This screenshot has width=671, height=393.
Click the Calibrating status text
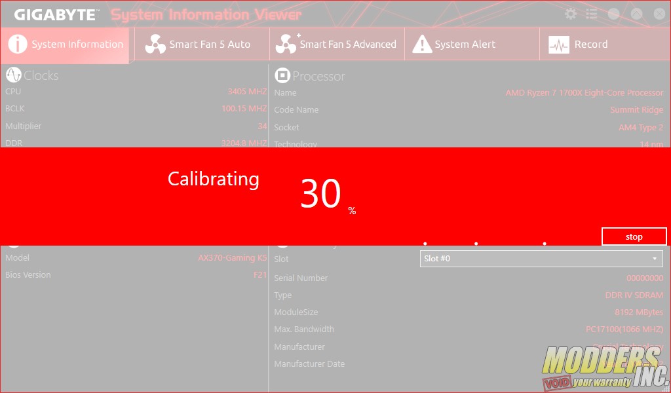pyautogui.click(x=213, y=179)
